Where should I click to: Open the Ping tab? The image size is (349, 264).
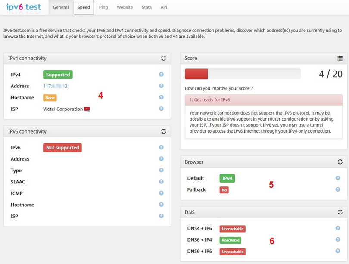pos(103,7)
